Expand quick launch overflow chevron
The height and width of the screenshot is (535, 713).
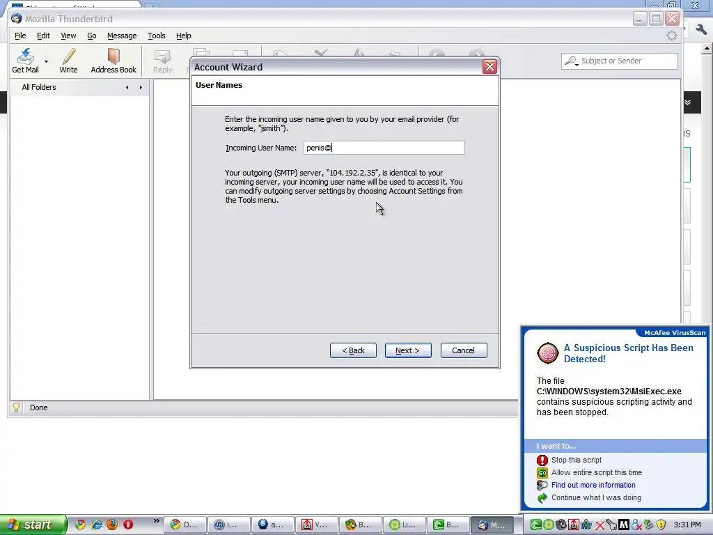(x=157, y=521)
